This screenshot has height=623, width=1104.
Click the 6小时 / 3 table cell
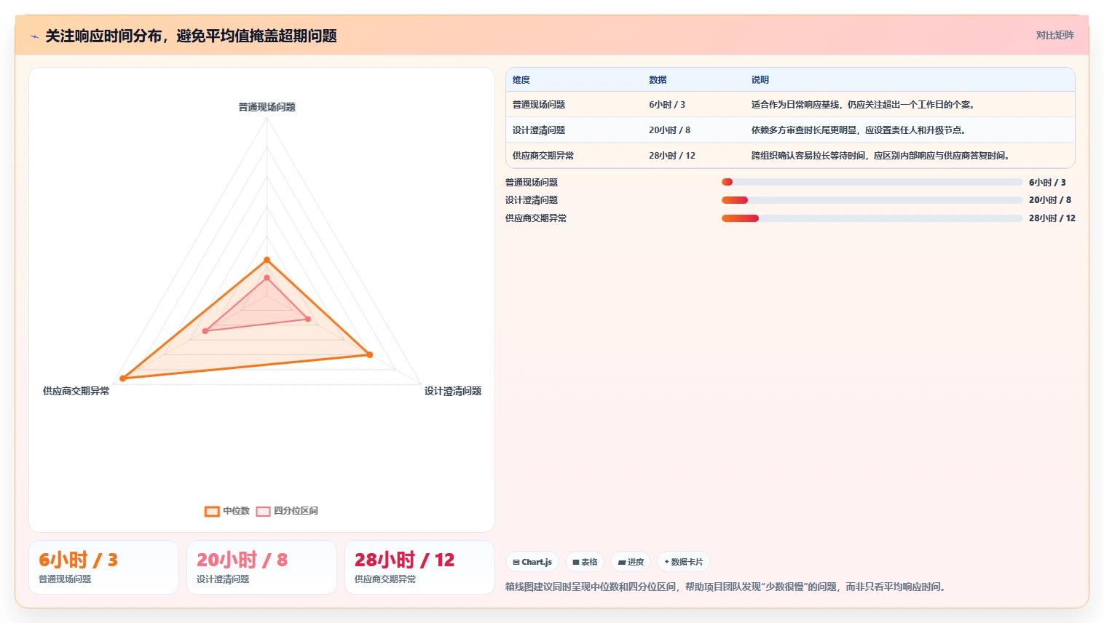[x=667, y=105]
